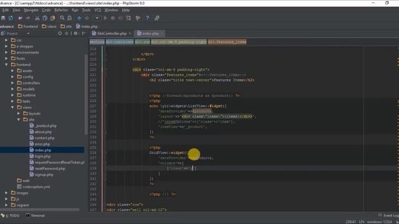Image resolution: width=399 pixels, height=224 pixels.
Task: Expand the controllers folder
Action: point(12,83)
